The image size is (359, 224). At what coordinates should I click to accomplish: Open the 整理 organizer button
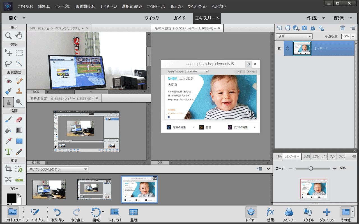(134, 214)
